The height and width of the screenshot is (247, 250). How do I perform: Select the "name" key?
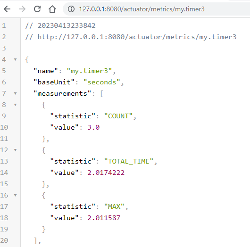pos(46,71)
